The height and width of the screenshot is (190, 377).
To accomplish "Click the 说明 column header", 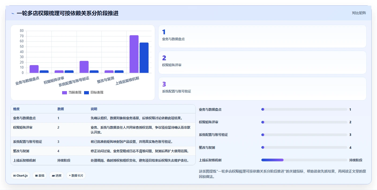I will [94, 109].
